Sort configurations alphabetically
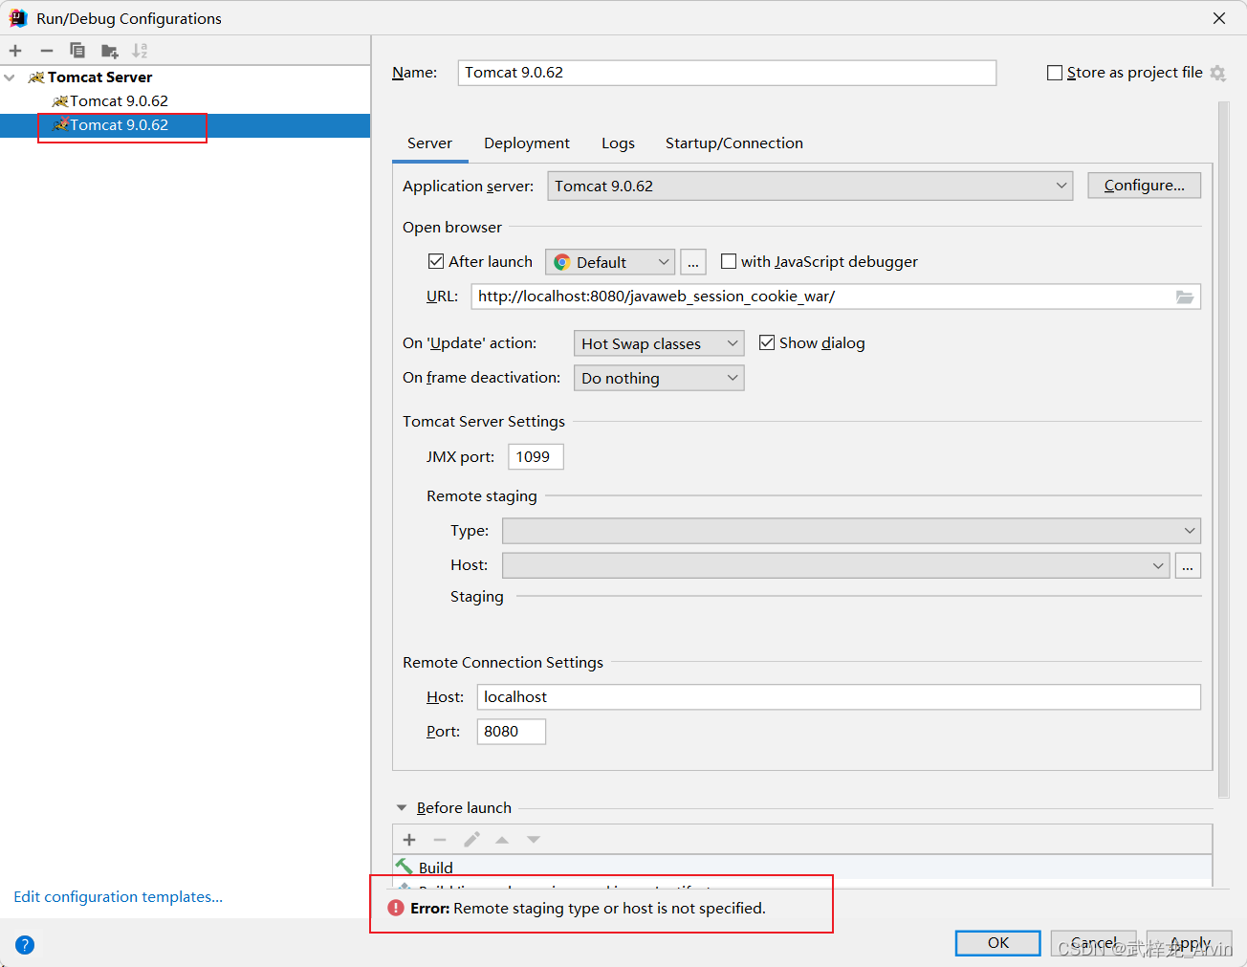Image resolution: width=1247 pixels, height=967 pixels. pyautogui.click(x=140, y=51)
